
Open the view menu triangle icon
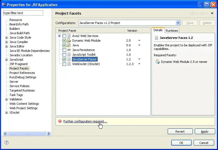tap(212, 13)
